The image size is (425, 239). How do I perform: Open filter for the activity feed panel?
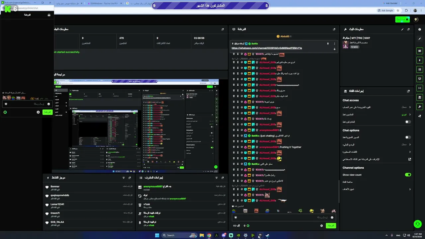(124, 178)
